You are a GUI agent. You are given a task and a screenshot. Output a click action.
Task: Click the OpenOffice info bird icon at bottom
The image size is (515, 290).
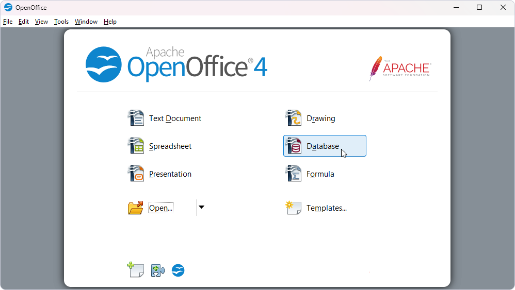(x=178, y=270)
